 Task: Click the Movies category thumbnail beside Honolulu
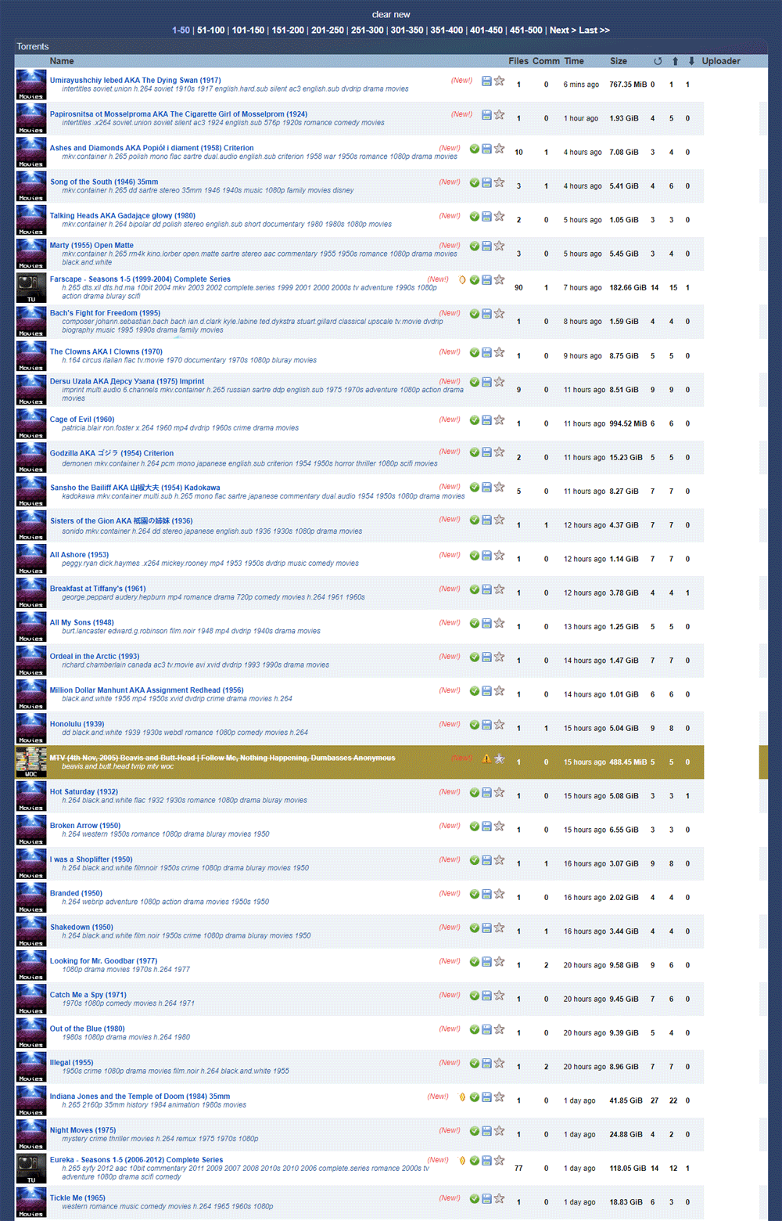click(31, 728)
